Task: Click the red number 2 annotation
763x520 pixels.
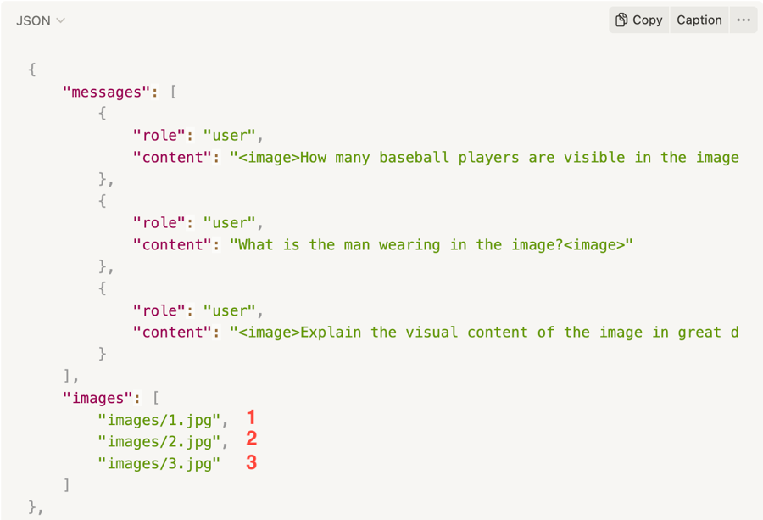Action: pyautogui.click(x=251, y=439)
